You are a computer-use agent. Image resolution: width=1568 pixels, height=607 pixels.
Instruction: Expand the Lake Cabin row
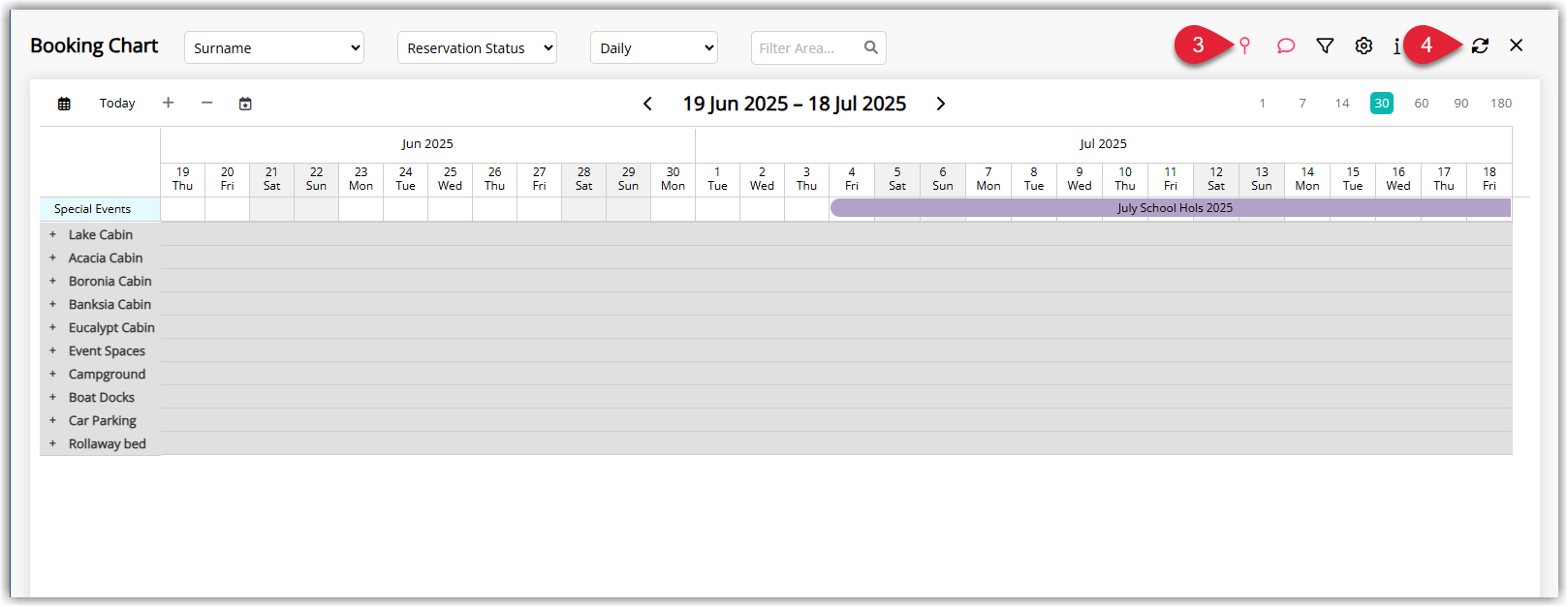click(53, 234)
